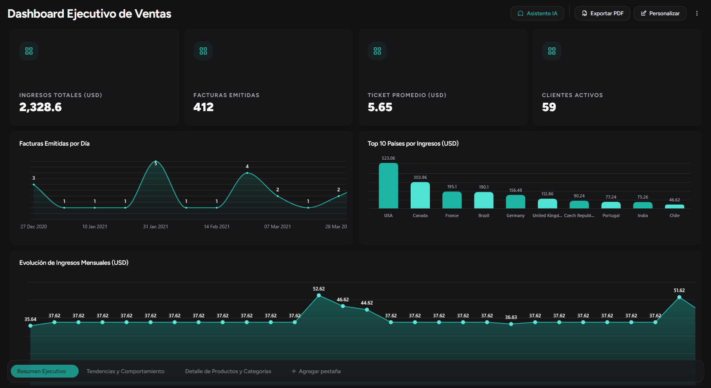The image size is (711, 388).
Task: Click the grid icon on Ticket Promedio card
Action: pos(377,51)
